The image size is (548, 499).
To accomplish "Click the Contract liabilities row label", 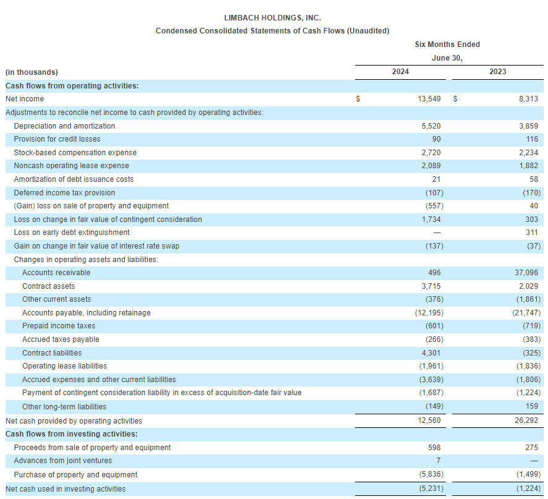I will pos(52,353).
